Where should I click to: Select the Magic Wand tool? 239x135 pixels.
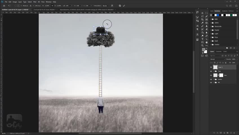point(207,16)
